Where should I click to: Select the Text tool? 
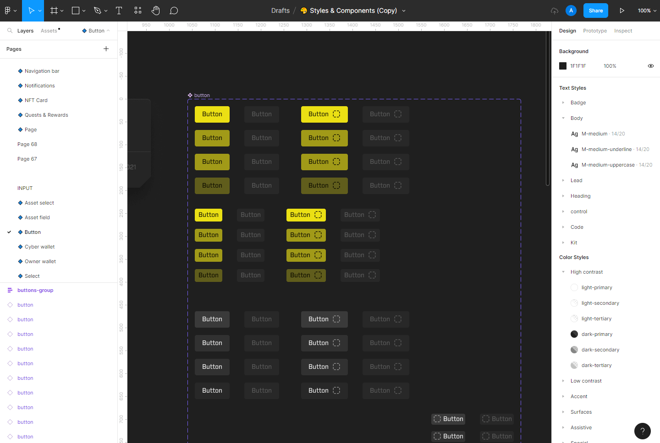pyautogui.click(x=119, y=11)
